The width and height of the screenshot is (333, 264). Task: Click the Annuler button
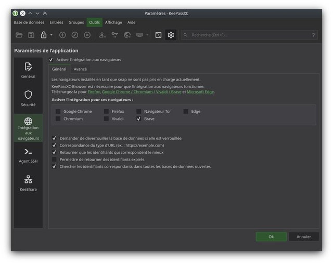pyautogui.click(x=304, y=236)
